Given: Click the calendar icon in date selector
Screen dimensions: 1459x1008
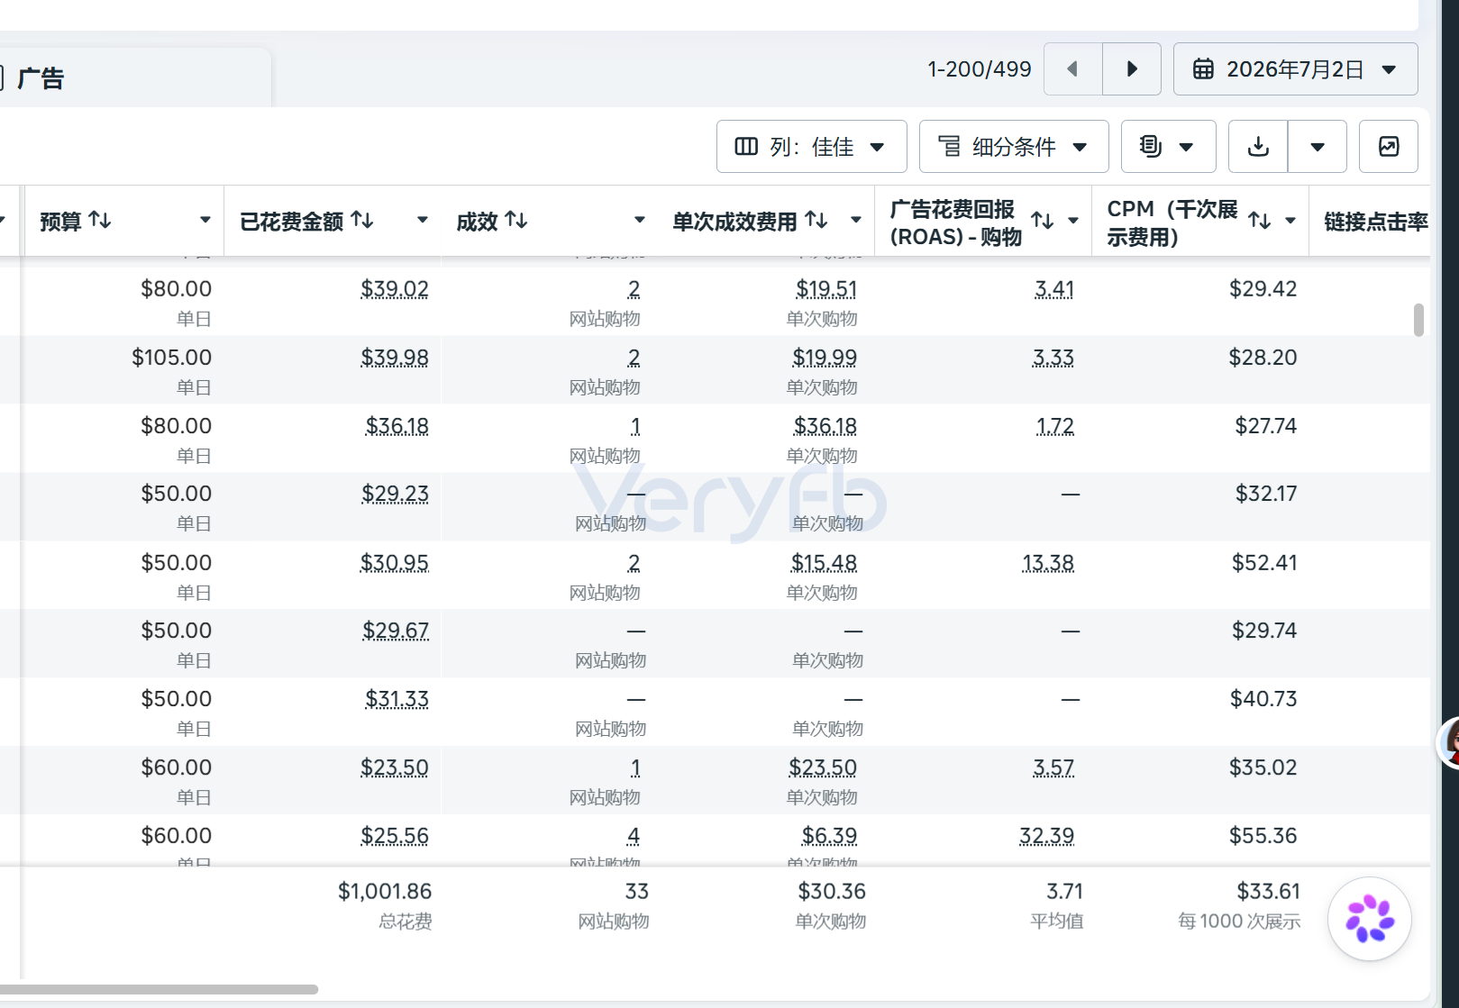Looking at the screenshot, I should [x=1203, y=68].
